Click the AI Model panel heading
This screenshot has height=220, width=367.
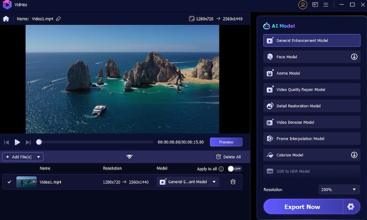tap(279, 26)
